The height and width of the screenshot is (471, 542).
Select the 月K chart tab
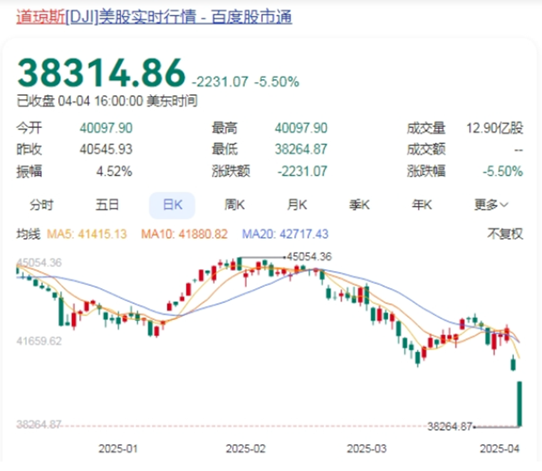point(297,205)
